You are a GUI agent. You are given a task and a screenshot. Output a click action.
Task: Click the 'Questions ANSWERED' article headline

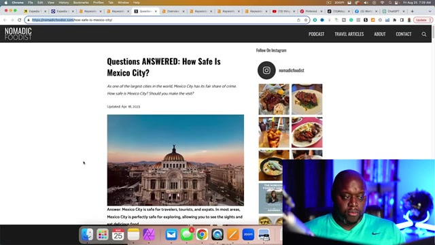[x=164, y=67]
